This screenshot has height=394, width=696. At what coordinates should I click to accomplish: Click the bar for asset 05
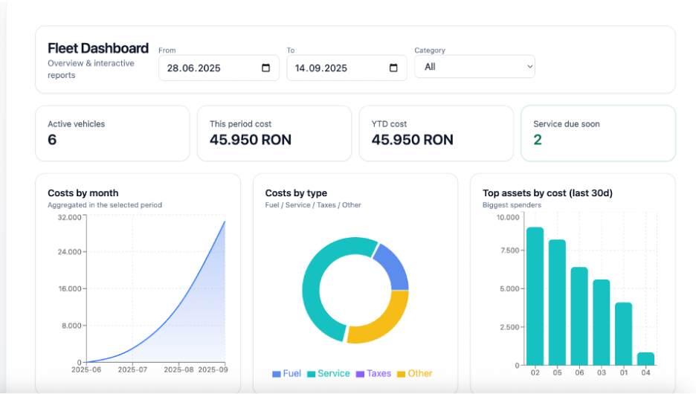coord(557,302)
